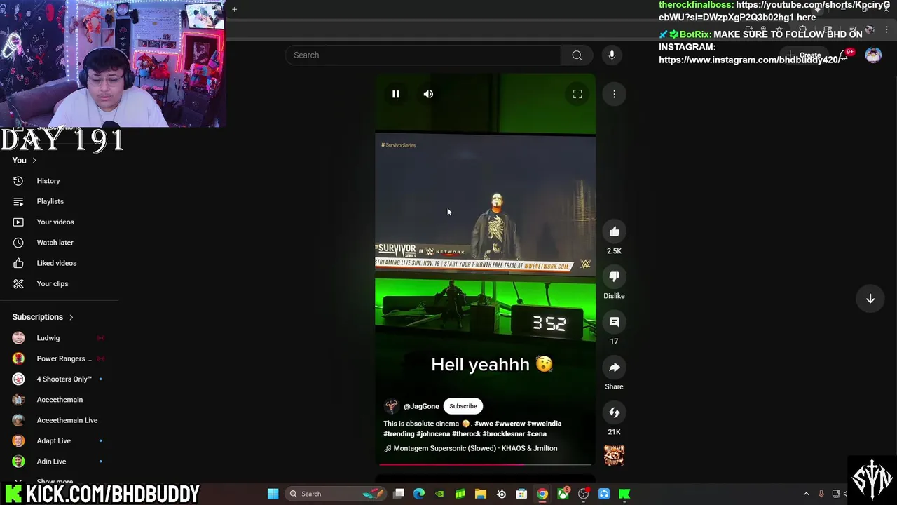Click the Shorts video frame

click(x=485, y=270)
